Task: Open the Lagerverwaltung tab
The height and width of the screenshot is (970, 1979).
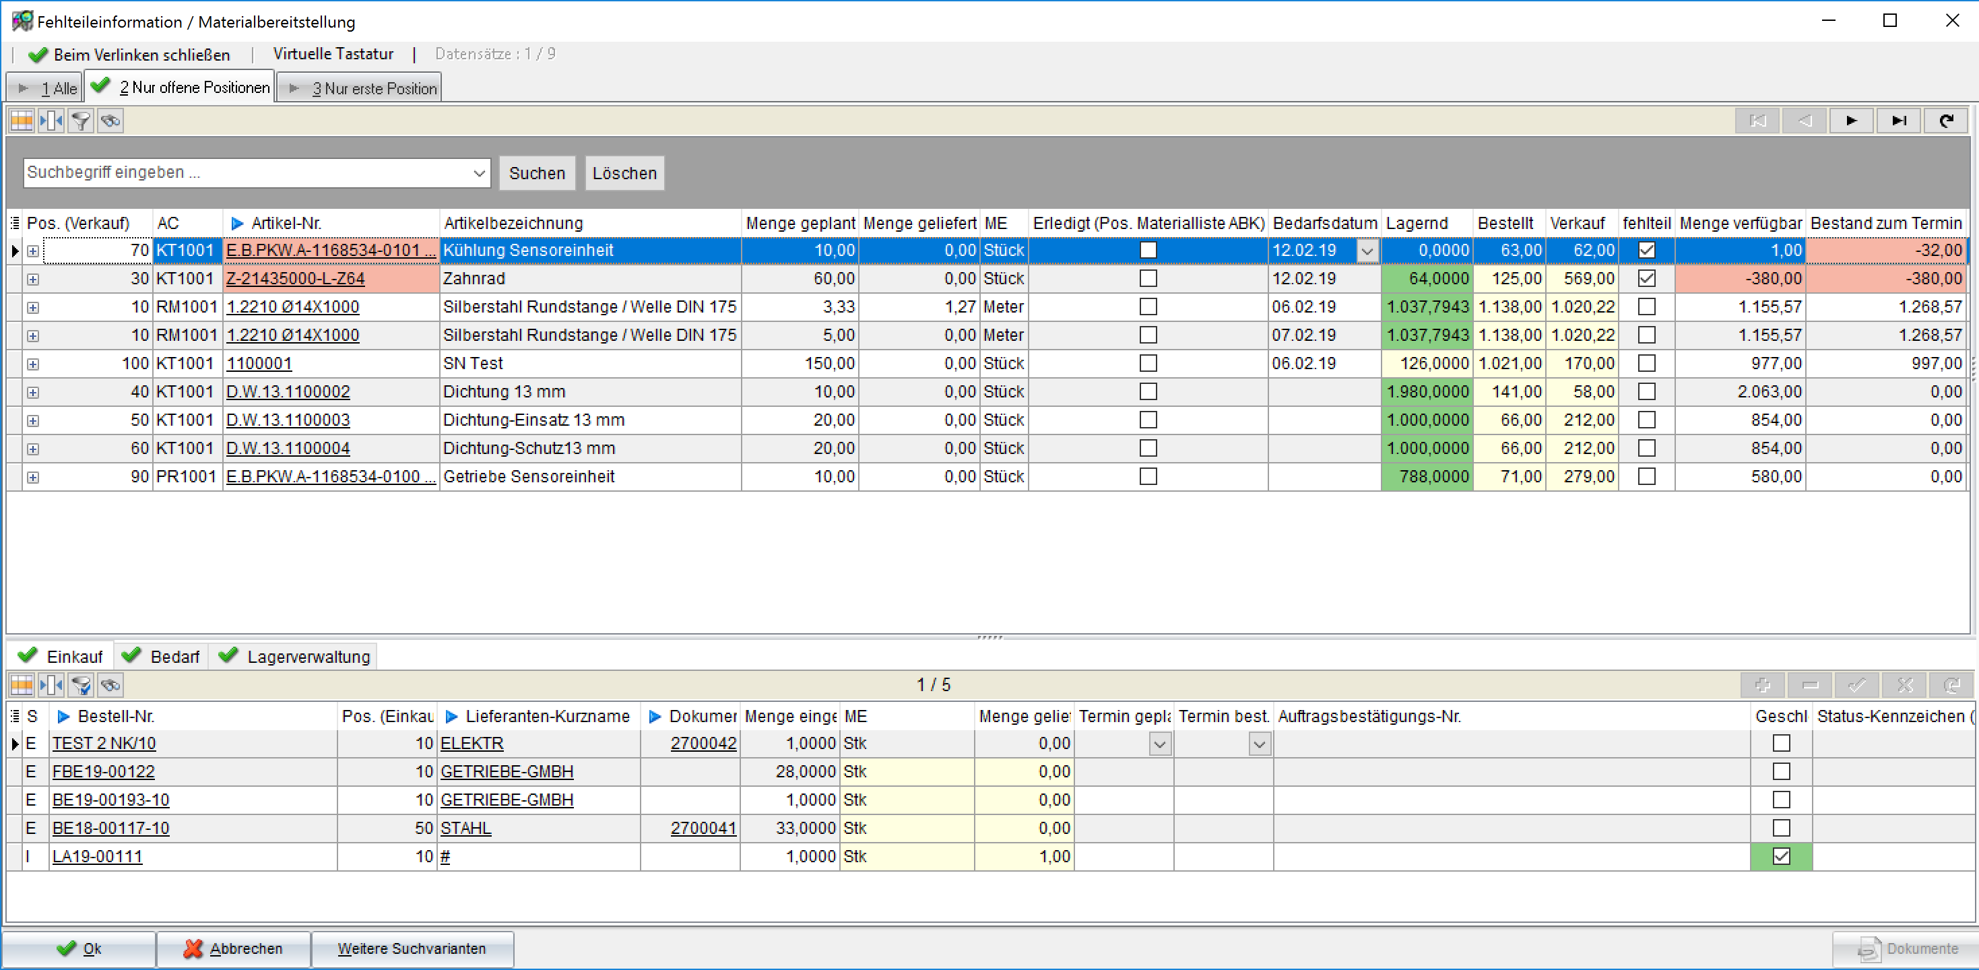Action: (x=294, y=656)
